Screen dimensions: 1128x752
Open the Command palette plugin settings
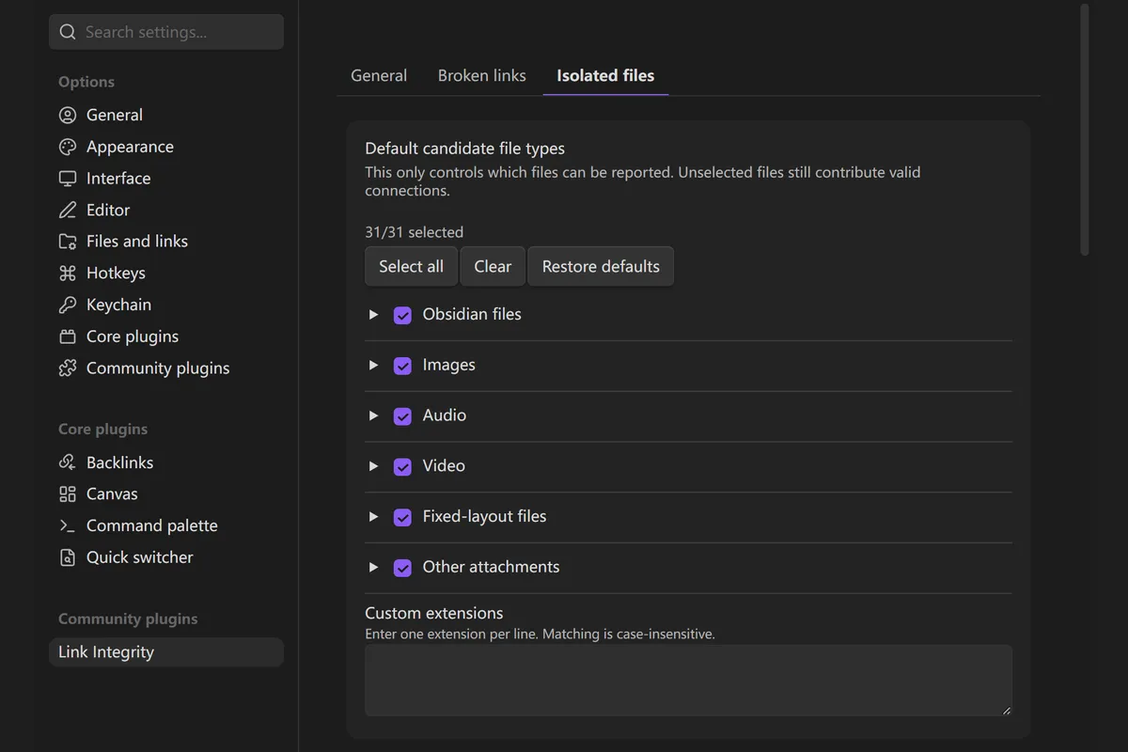pyautogui.click(x=166, y=525)
